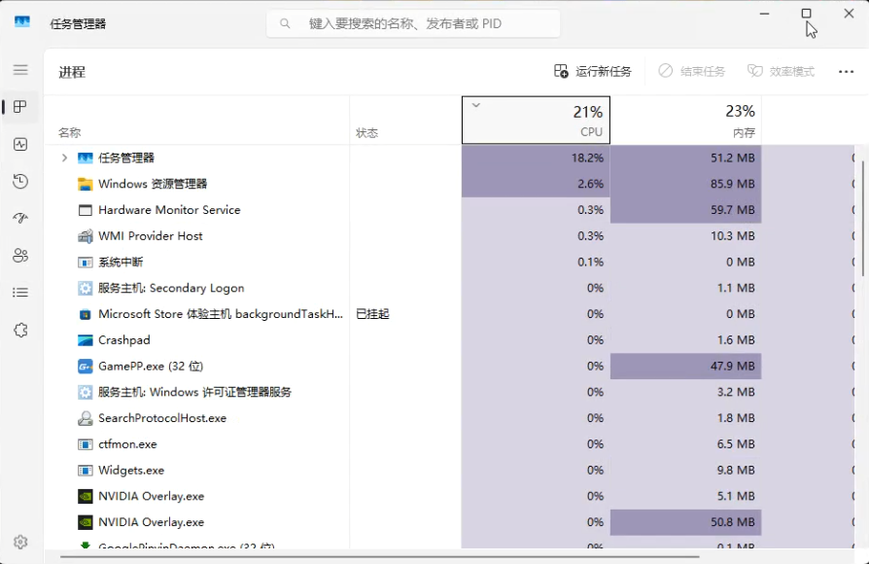Viewport: 869px width, 564px height.
Task: Click the 效率模式 button
Action: [781, 72]
